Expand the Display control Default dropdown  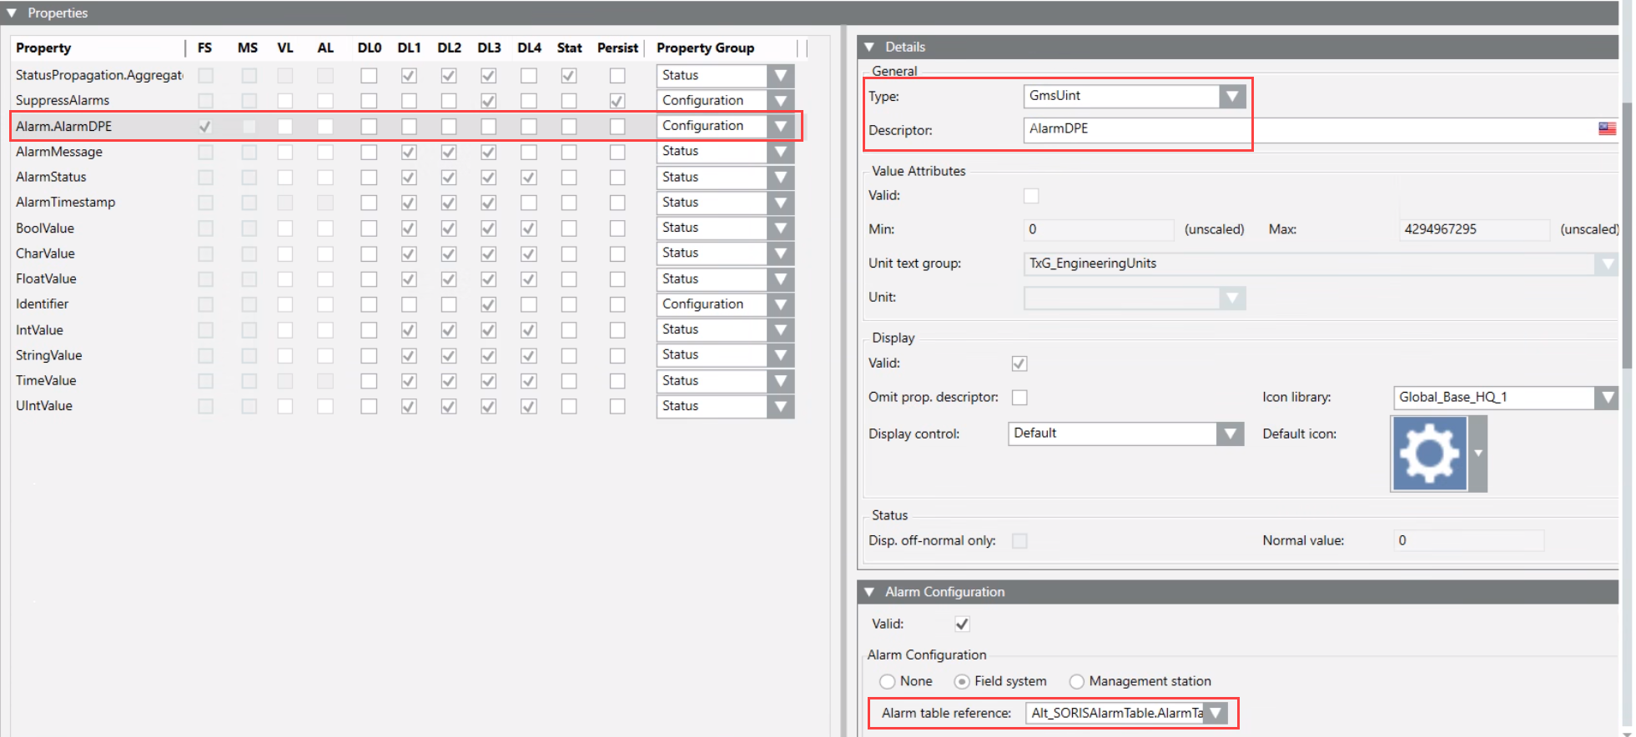point(1229,434)
